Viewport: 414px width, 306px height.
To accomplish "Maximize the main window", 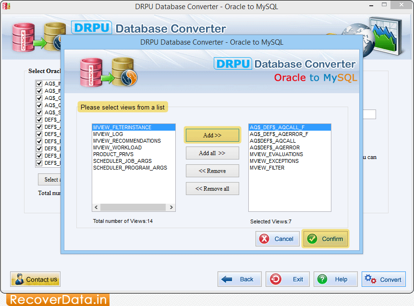I will [384, 5].
